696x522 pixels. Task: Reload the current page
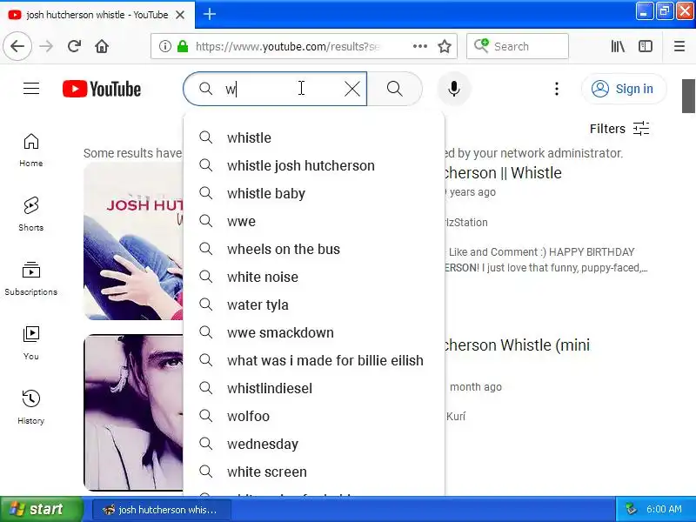(x=74, y=46)
